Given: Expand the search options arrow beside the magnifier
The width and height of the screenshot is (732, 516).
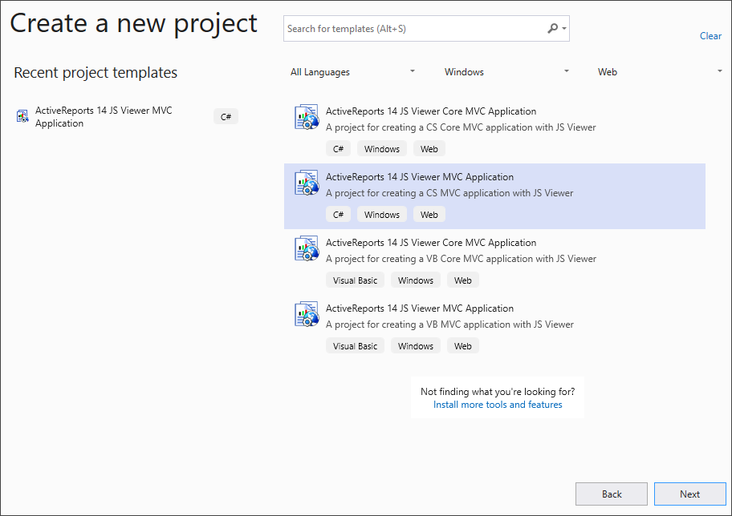Looking at the screenshot, I should (x=563, y=28).
